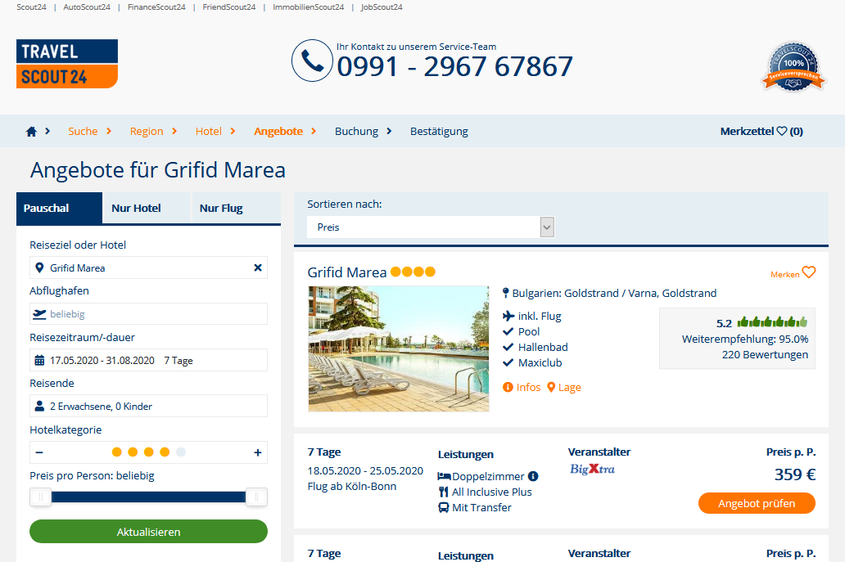Click the airplane icon in Abflughafen field

(39, 314)
